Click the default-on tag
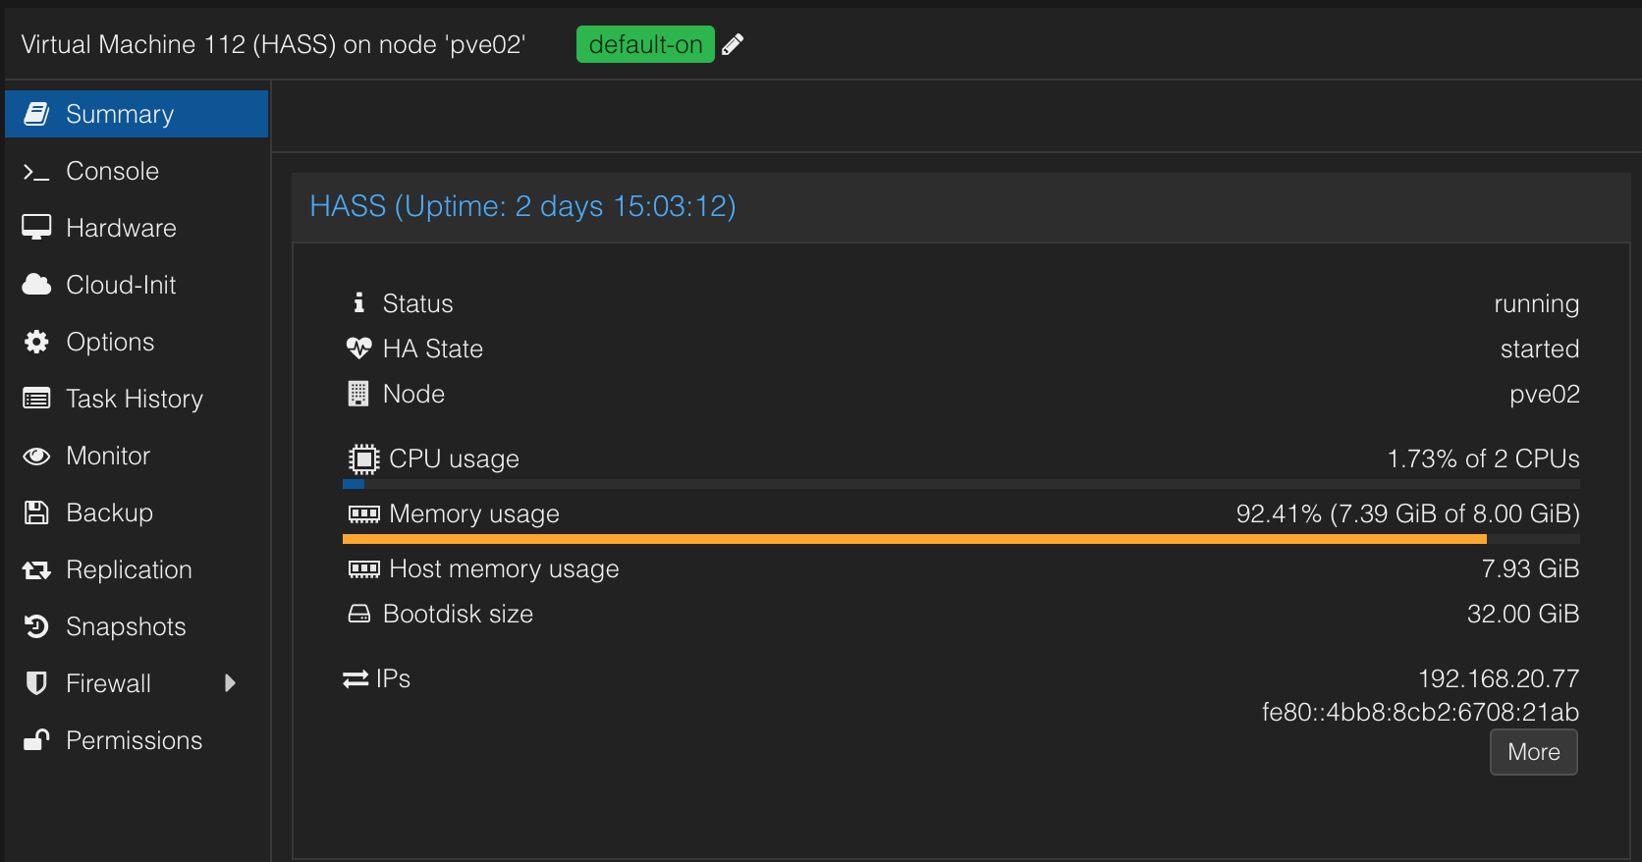Image resolution: width=1642 pixels, height=862 pixels. 645,44
